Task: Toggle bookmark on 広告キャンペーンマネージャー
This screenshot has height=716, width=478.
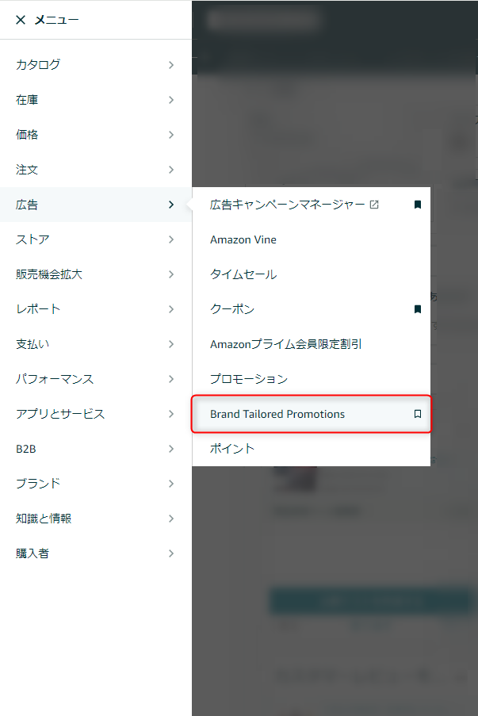Action: (x=417, y=205)
